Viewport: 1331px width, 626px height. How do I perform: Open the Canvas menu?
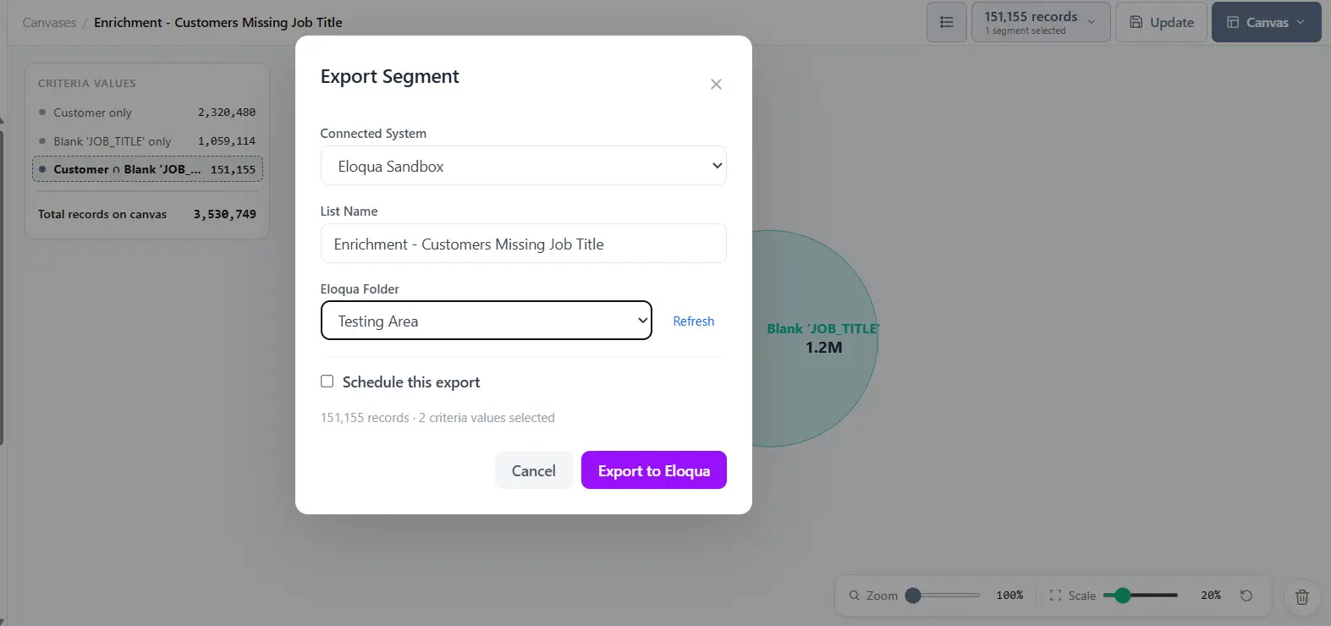1266,22
